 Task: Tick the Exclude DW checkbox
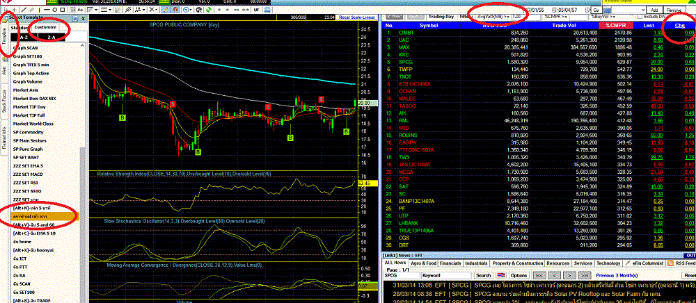click(x=640, y=17)
